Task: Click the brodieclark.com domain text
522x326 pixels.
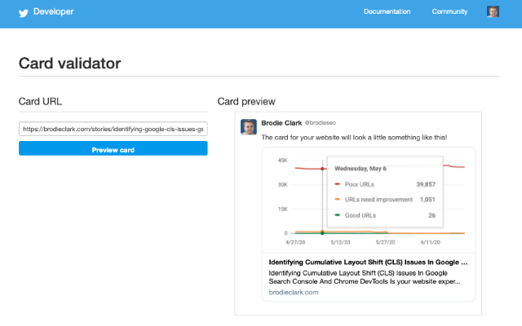Action: click(294, 292)
